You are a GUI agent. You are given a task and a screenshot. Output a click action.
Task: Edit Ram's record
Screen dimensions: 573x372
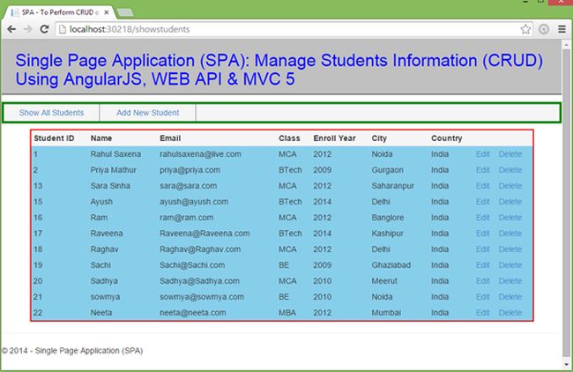[x=482, y=218]
